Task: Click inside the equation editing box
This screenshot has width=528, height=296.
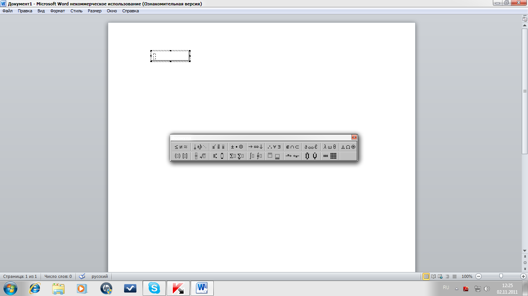Action: 170,56
